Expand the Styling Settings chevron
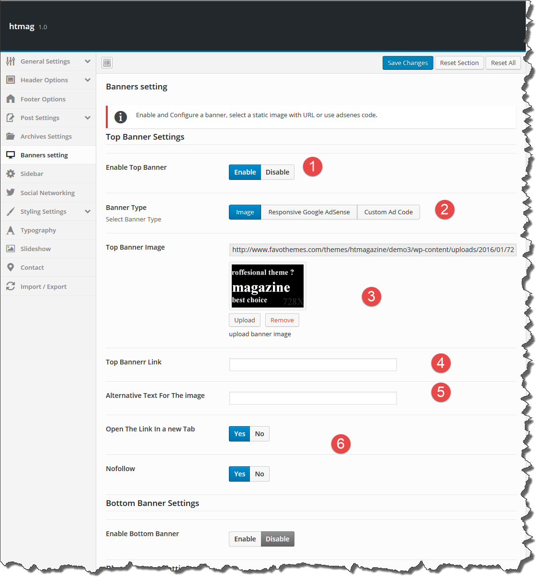Viewport: 543px width, 583px height. 88,211
